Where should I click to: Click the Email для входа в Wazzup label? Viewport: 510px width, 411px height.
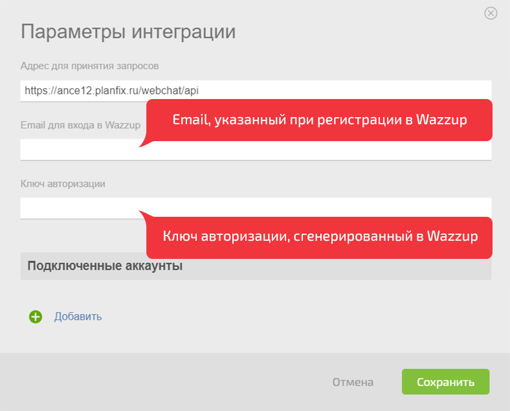coord(80,125)
